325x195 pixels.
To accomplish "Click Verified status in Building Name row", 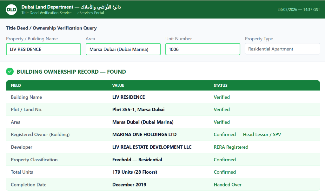I will pos(222,97).
